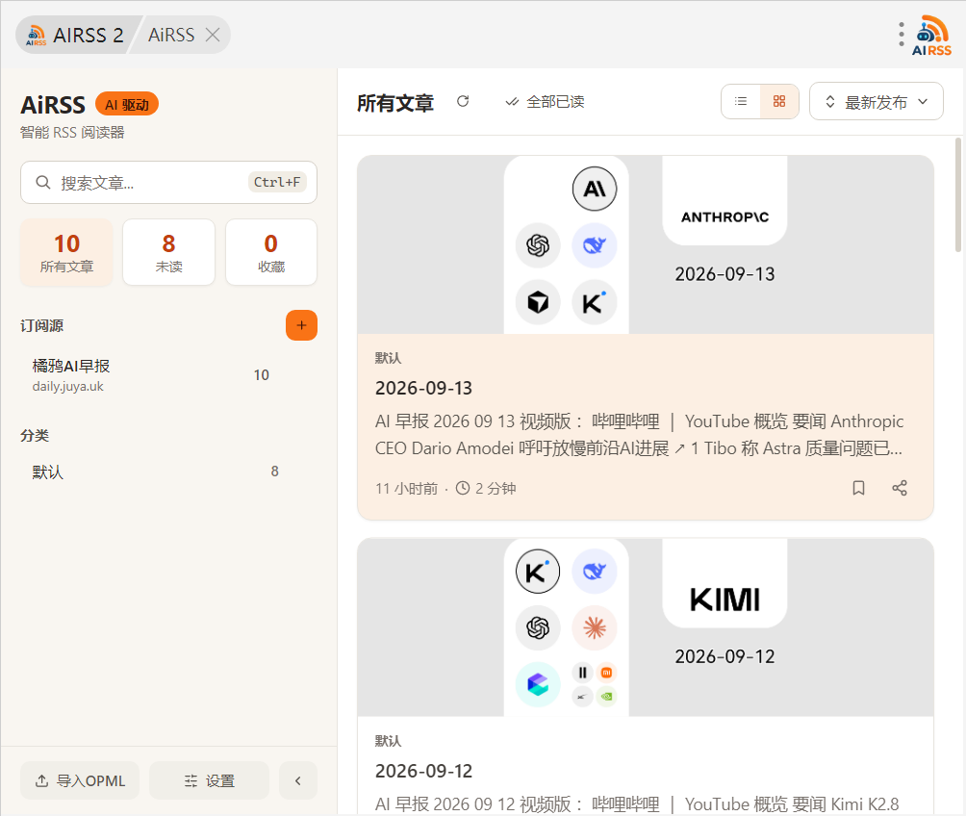Select the 橘鸦AI早报 feed
This screenshot has width=966, height=816.
168,374
